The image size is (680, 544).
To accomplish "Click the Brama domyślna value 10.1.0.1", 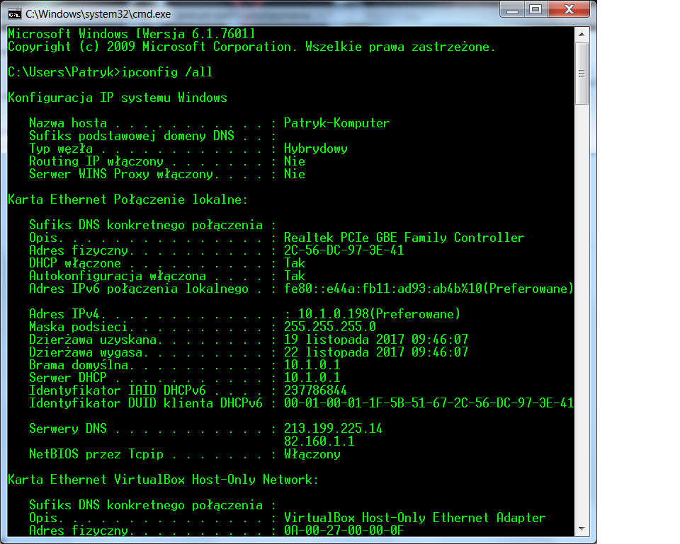I will [x=312, y=365].
